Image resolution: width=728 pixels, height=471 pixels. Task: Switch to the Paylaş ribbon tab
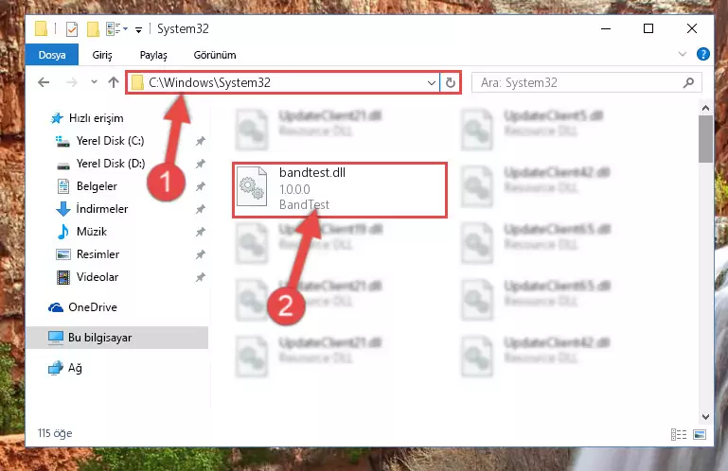(153, 55)
